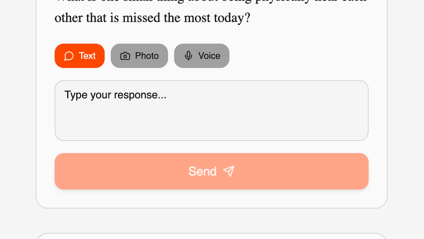Click the 'Voice' label beside the microphone
Screen dimensions: 424x239
[209, 56]
